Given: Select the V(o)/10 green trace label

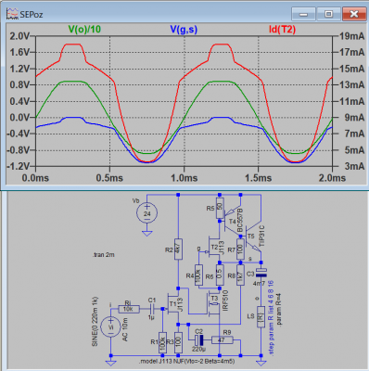Looking at the screenshot, I should coord(84,30).
